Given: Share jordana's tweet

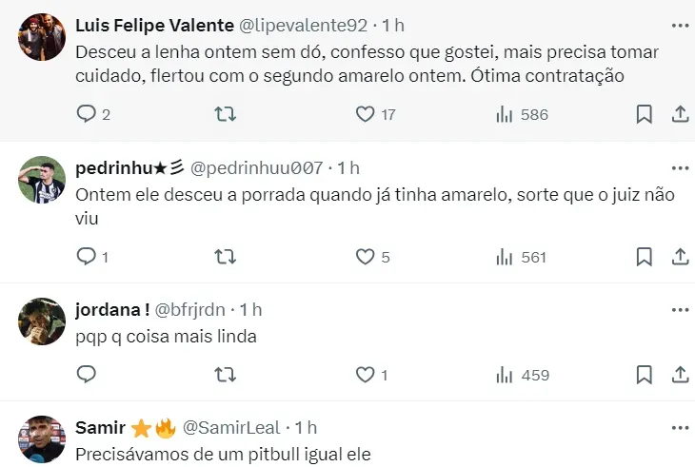Looking at the screenshot, I should (x=680, y=375).
